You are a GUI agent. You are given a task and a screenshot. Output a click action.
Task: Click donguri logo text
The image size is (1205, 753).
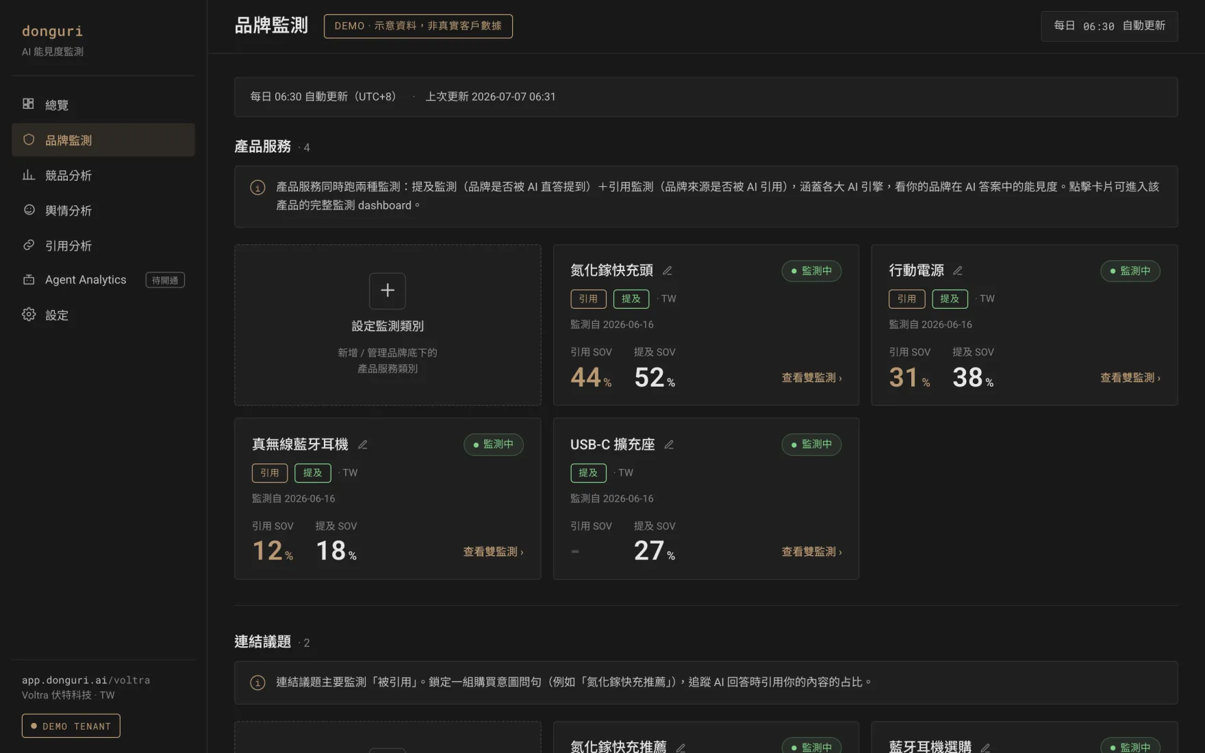point(52,31)
